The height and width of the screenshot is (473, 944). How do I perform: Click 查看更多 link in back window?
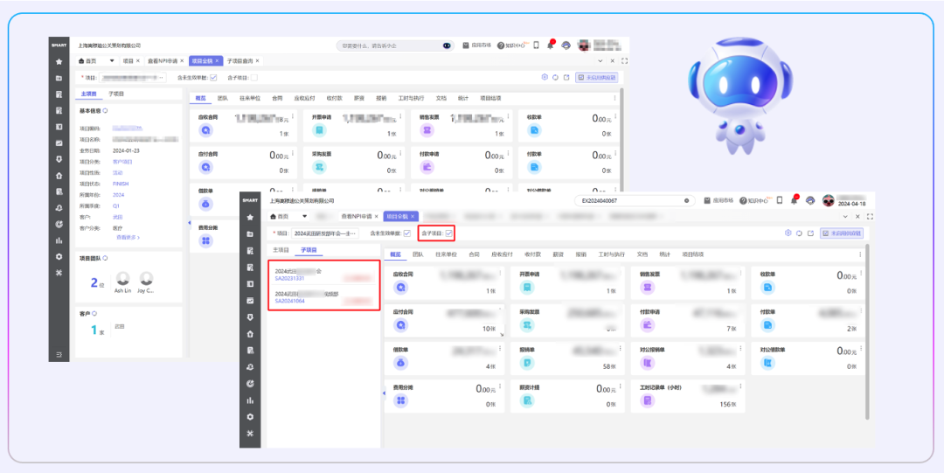tap(128, 237)
